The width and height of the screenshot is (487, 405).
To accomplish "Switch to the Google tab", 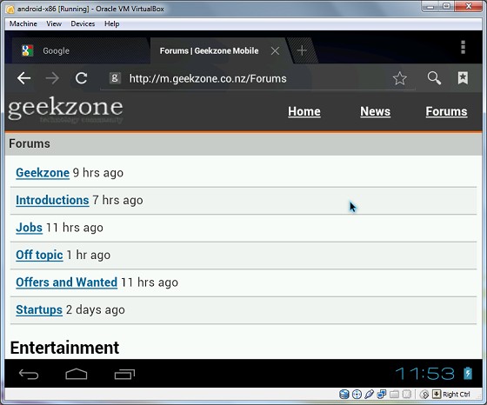I will pyautogui.click(x=81, y=50).
